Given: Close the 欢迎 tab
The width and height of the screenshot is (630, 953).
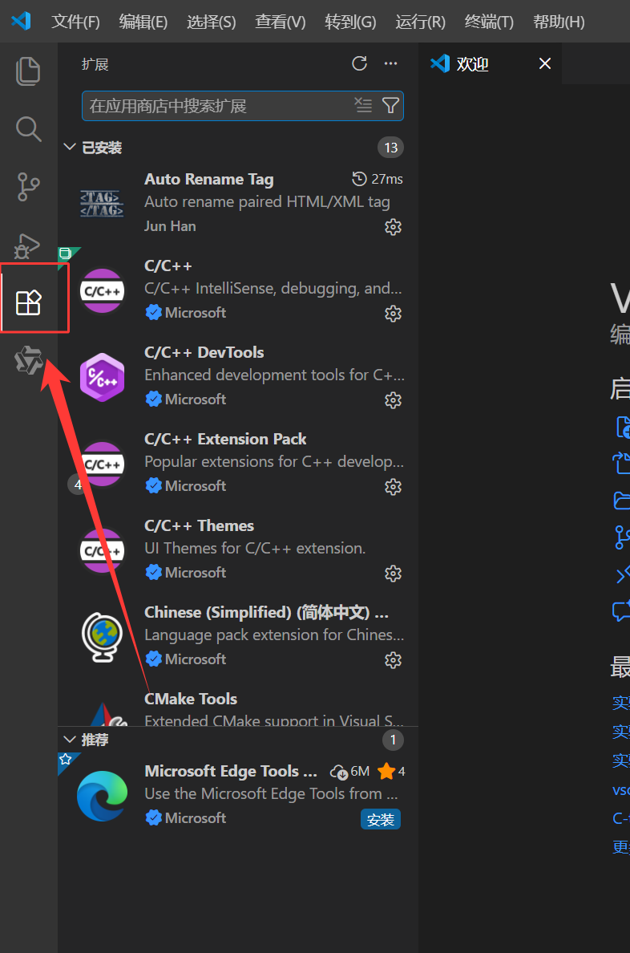Looking at the screenshot, I should [x=545, y=63].
